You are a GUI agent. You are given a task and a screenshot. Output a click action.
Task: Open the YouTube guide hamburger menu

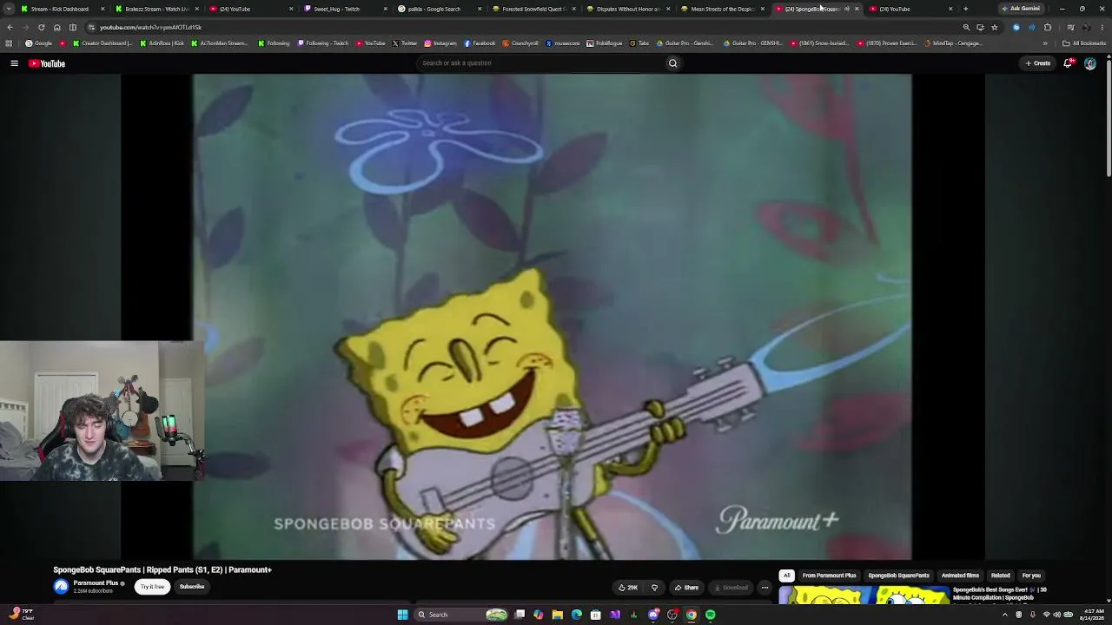point(14,63)
